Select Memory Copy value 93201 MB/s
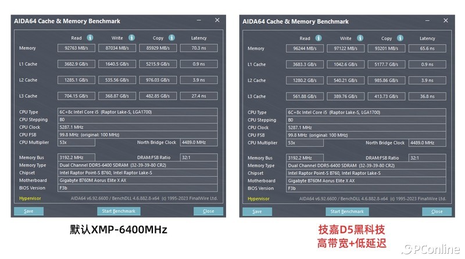Screen dimensions: 465x259 [387, 48]
